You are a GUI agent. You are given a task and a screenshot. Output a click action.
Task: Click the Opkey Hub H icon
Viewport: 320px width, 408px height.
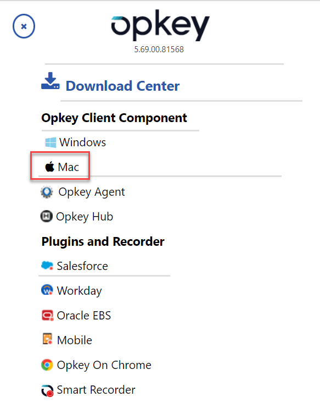[47, 216]
